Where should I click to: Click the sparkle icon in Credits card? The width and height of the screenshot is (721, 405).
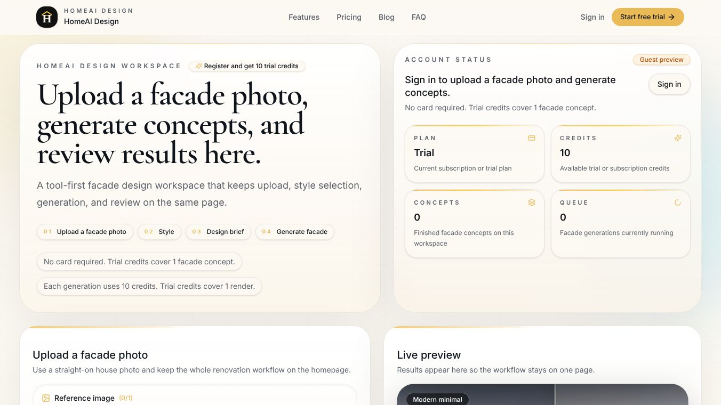[x=677, y=138]
